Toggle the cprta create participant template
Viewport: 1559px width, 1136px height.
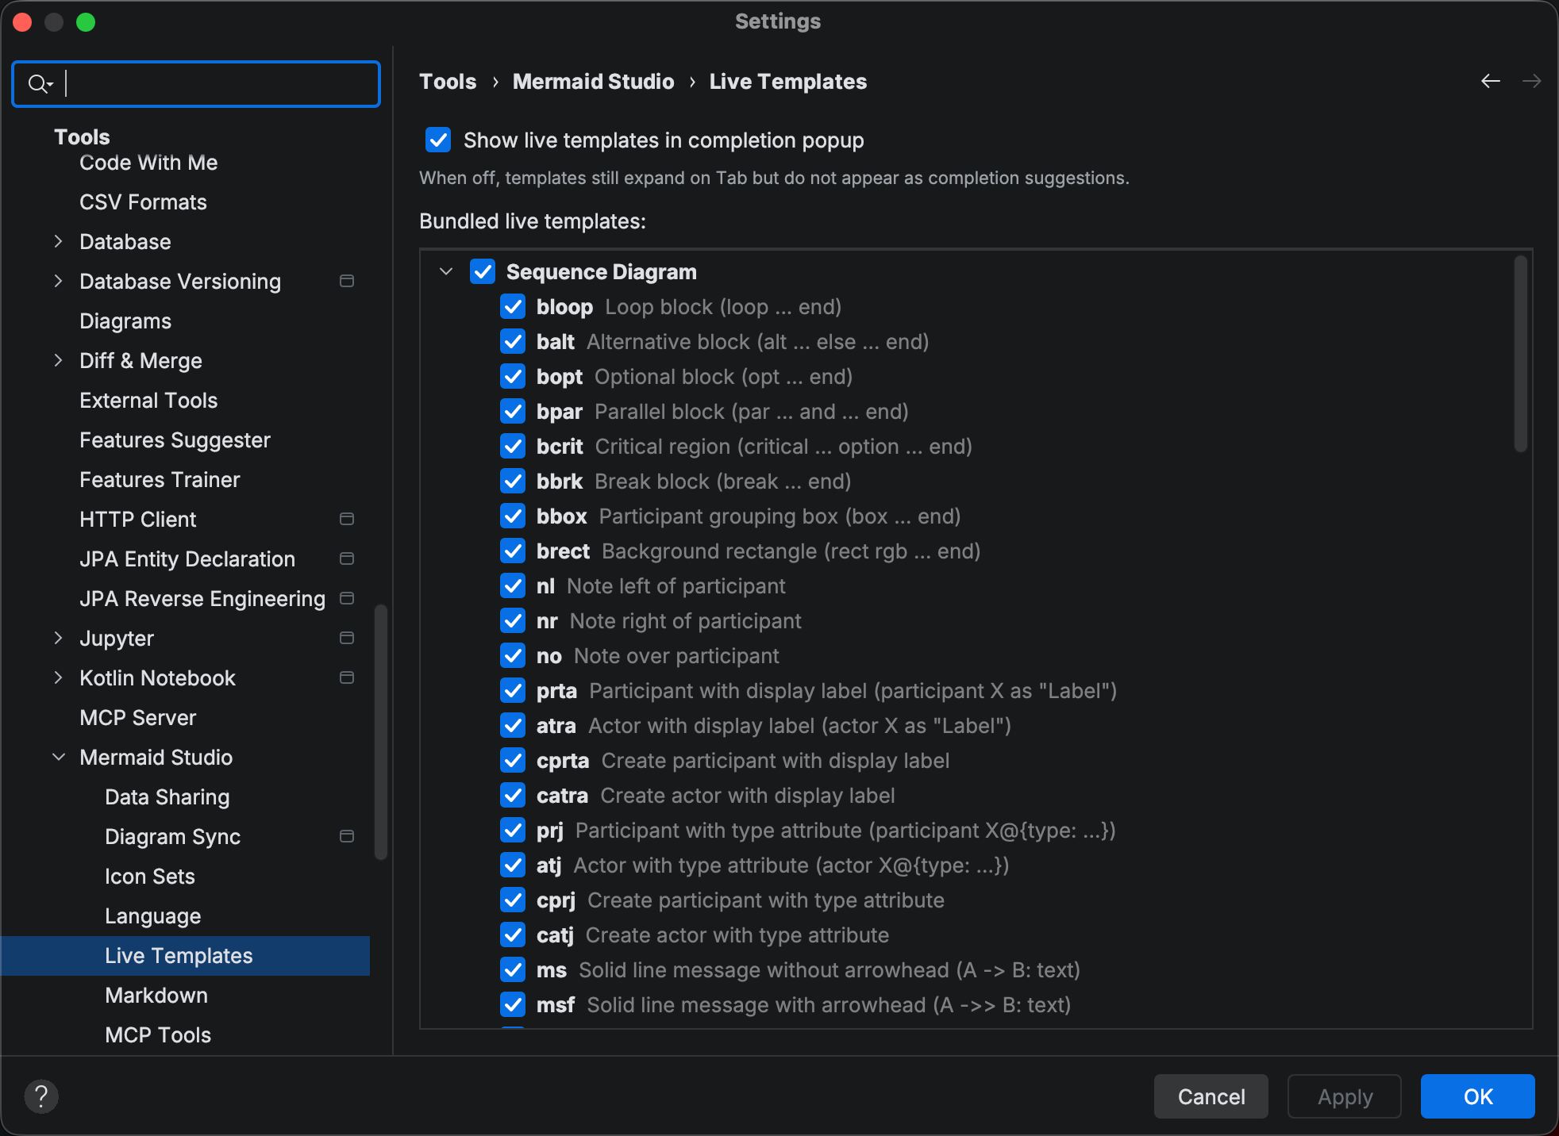pos(513,760)
